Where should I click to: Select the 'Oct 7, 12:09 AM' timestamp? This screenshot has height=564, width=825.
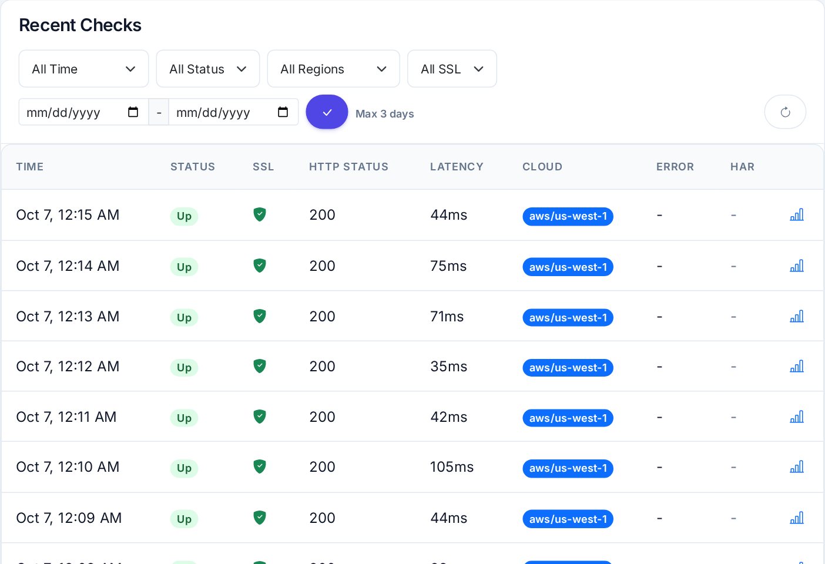(69, 518)
